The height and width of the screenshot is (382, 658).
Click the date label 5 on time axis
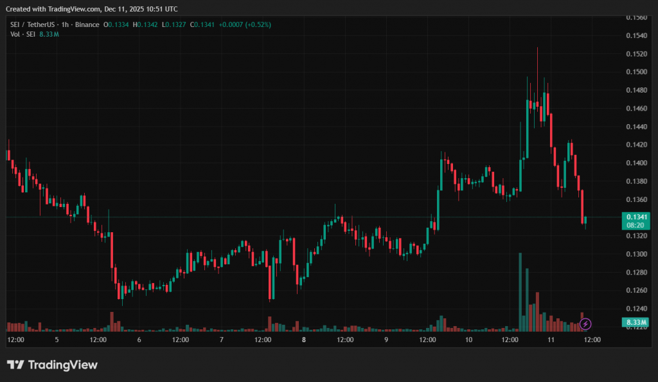[x=57, y=340]
